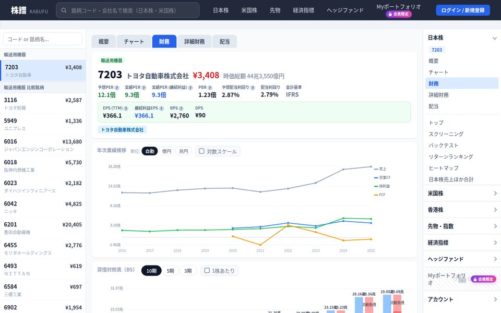Select 6455 モリタホールディングス row
The height and width of the screenshot is (313, 501).
[x=43, y=249]
